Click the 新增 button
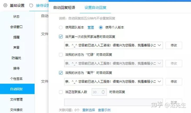 (x=174, y=102)
